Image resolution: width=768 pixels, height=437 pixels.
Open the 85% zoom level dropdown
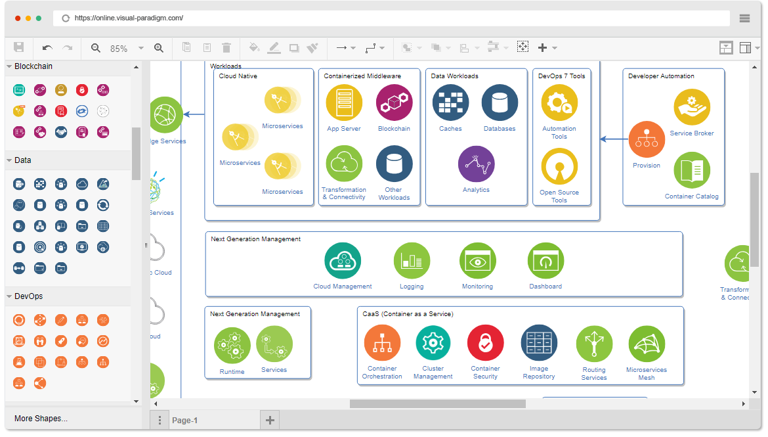click(x=139, y=47)
